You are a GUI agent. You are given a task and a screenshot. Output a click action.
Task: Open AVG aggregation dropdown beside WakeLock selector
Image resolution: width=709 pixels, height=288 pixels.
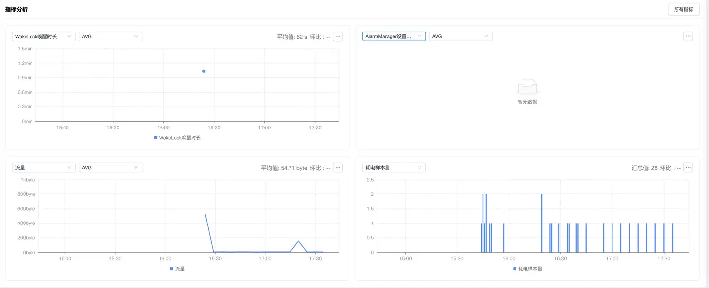point(110,36)
